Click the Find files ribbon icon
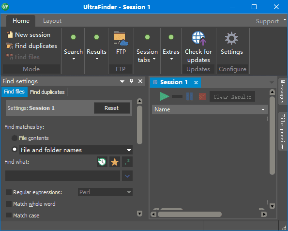 pos(10,57)
